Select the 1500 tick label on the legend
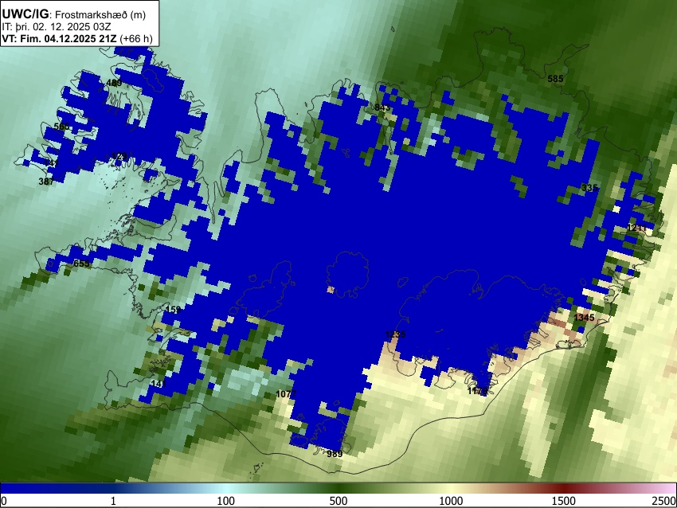This screenshot has width=677, height=508. coord(564,501)
